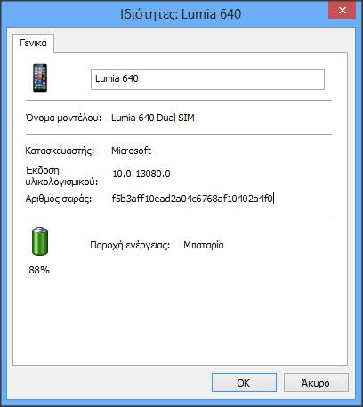Click the Lumia phone device icon
The height and width of the screenshot is (407, 363).
[40, 78]
